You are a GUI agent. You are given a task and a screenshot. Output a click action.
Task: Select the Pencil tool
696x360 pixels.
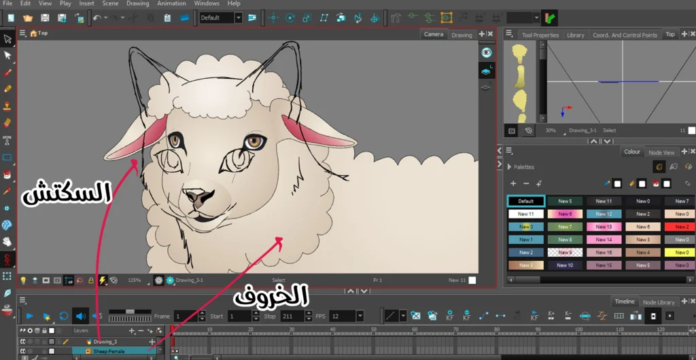coord(7,89)
